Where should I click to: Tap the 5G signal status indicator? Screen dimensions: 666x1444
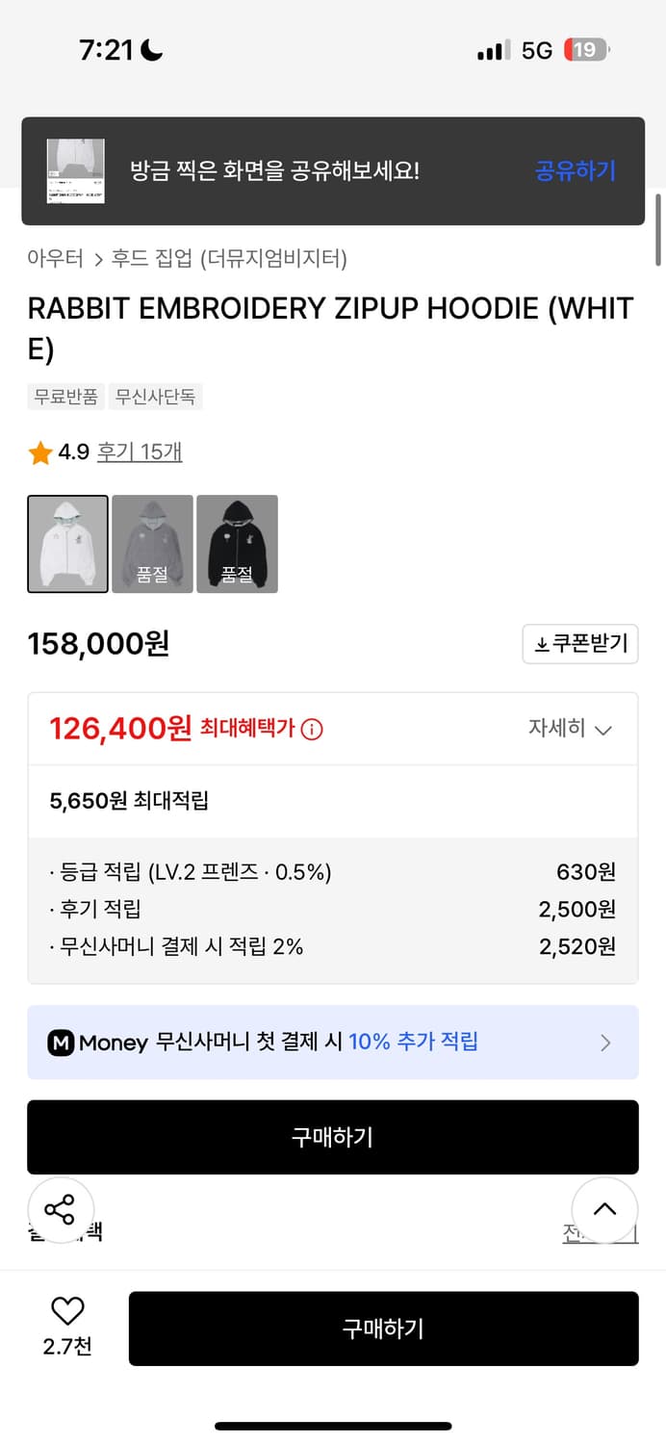536,50
